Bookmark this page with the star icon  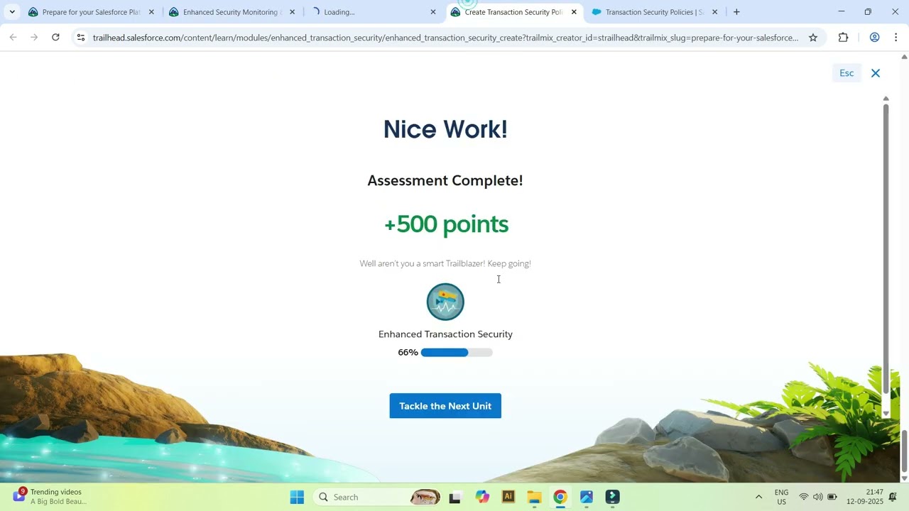click(x=813, y=38)
